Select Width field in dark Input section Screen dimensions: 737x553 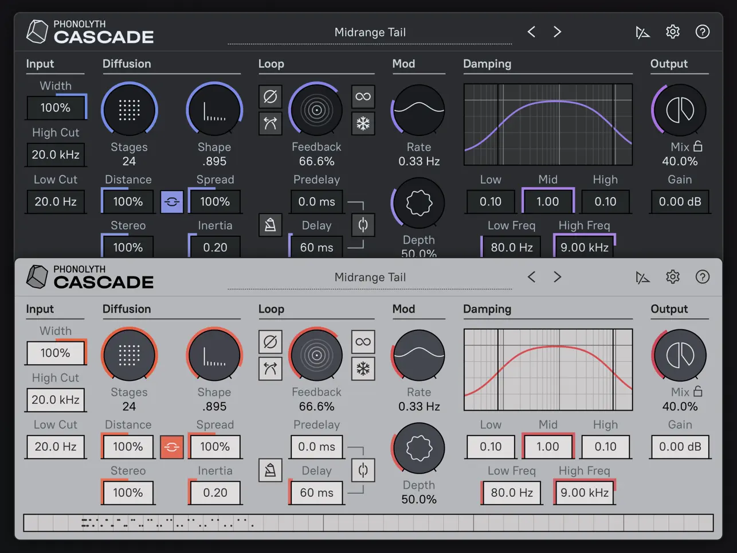click(x=56, y=108)
